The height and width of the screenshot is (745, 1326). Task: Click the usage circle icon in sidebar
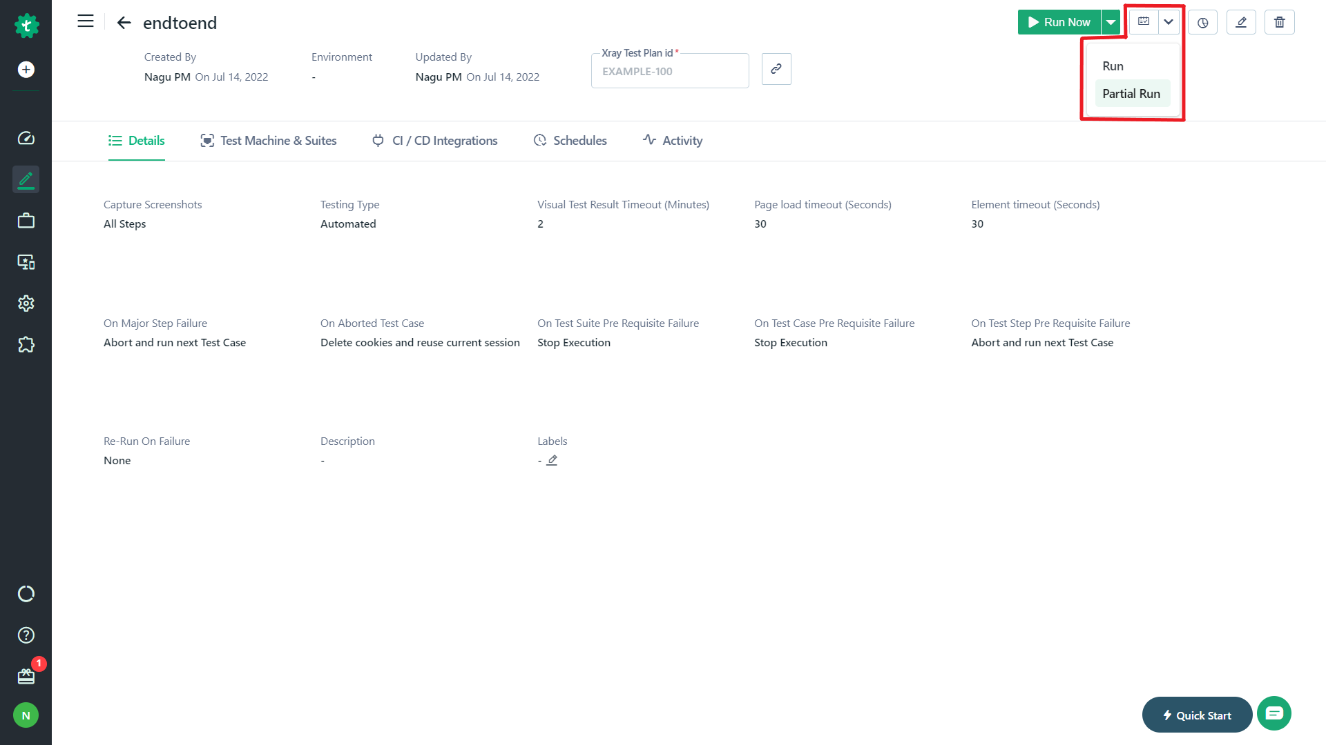[26, 594]
